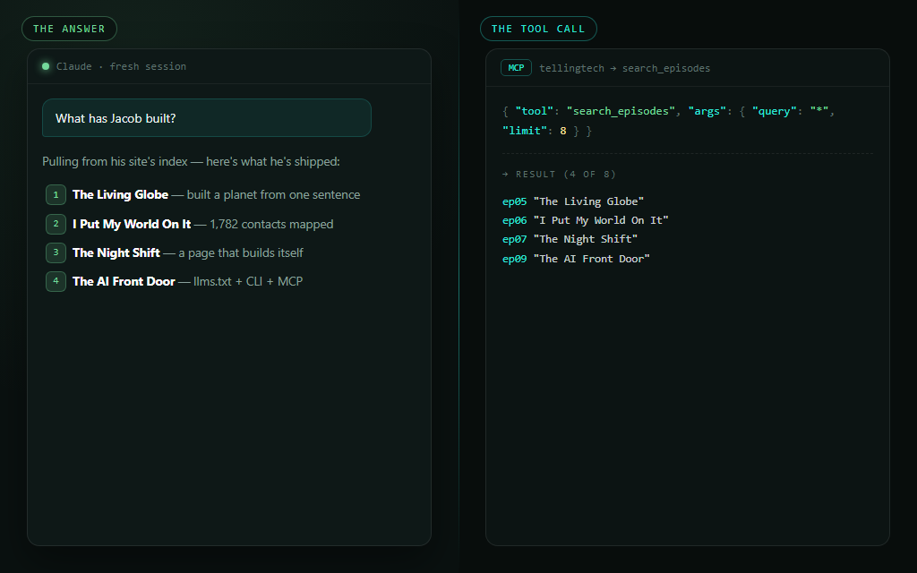Click the "query" key in the JSON call

tap(775, 111)
